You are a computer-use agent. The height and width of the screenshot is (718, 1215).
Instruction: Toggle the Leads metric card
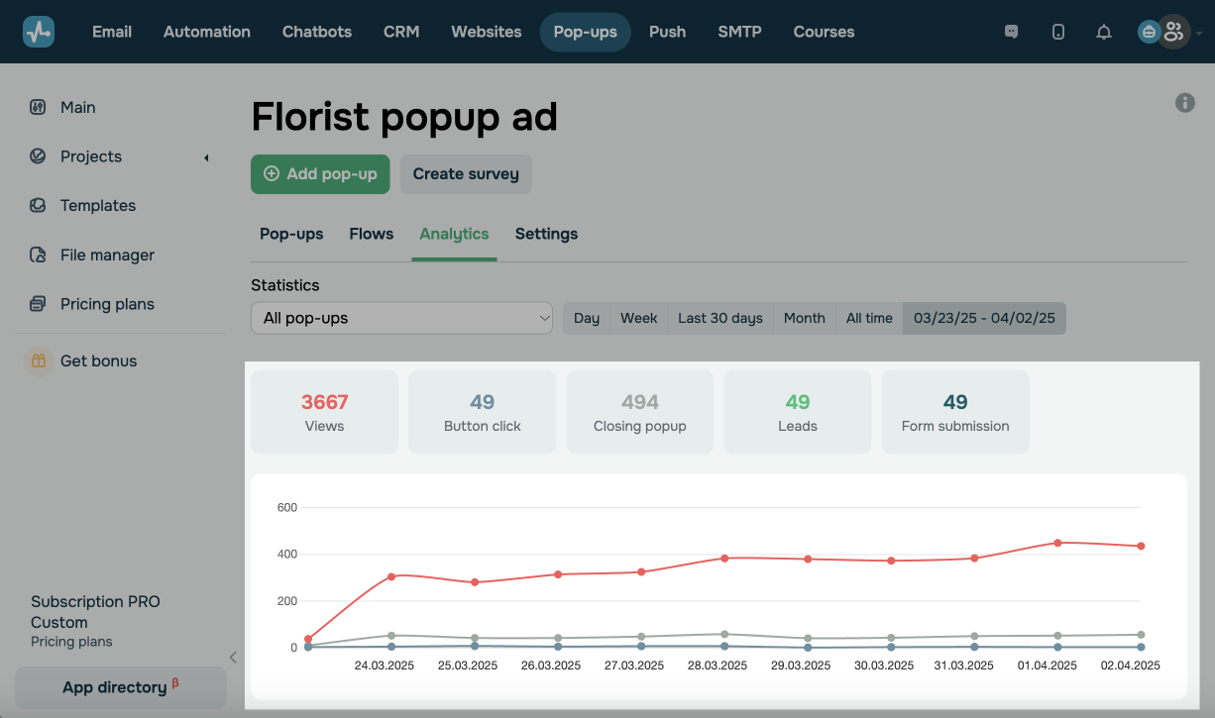click(797, 412)
